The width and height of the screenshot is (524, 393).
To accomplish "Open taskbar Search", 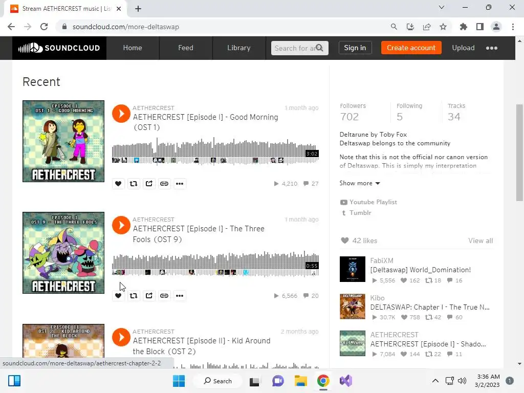I will tap(218, 381).
